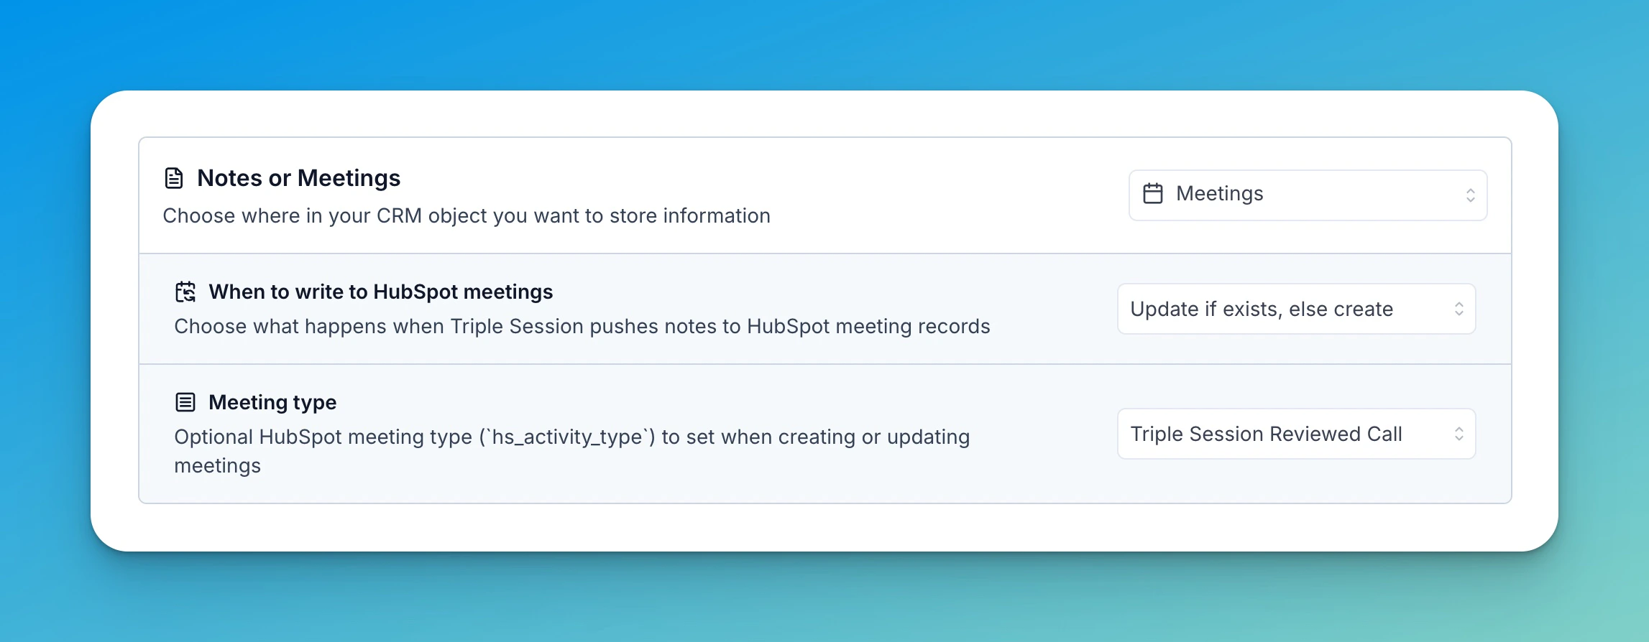Image resolution: width=1649 pixels, height=642 pixels.
Task: Click the 'Notes or Meetings' heading
Action: pyautogui.click(x=298, y=178)
